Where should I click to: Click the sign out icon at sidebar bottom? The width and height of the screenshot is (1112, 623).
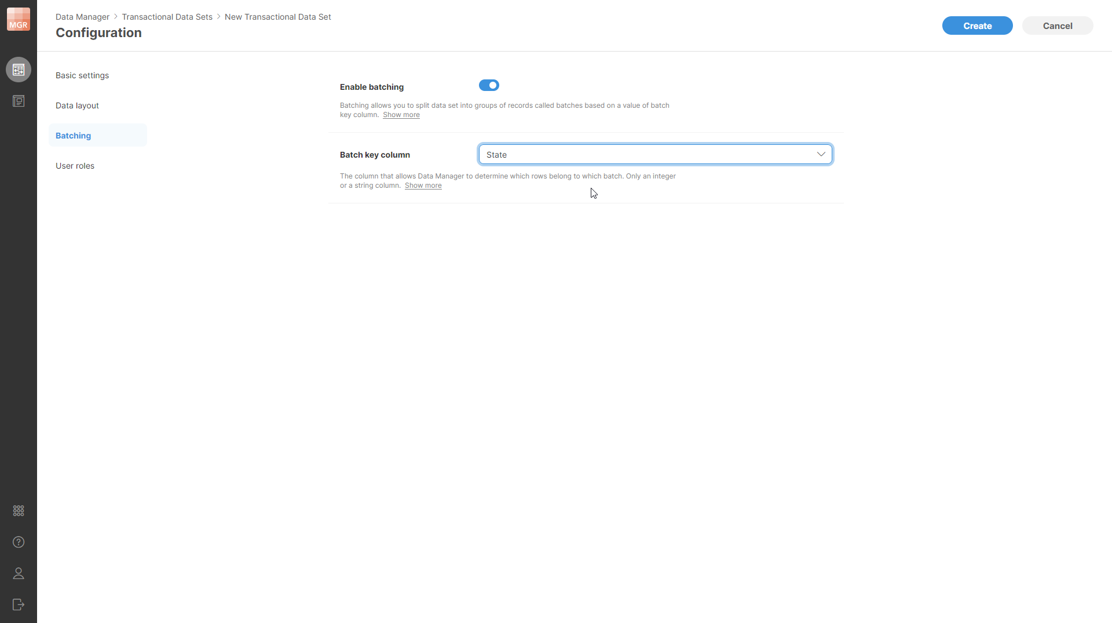18,604
